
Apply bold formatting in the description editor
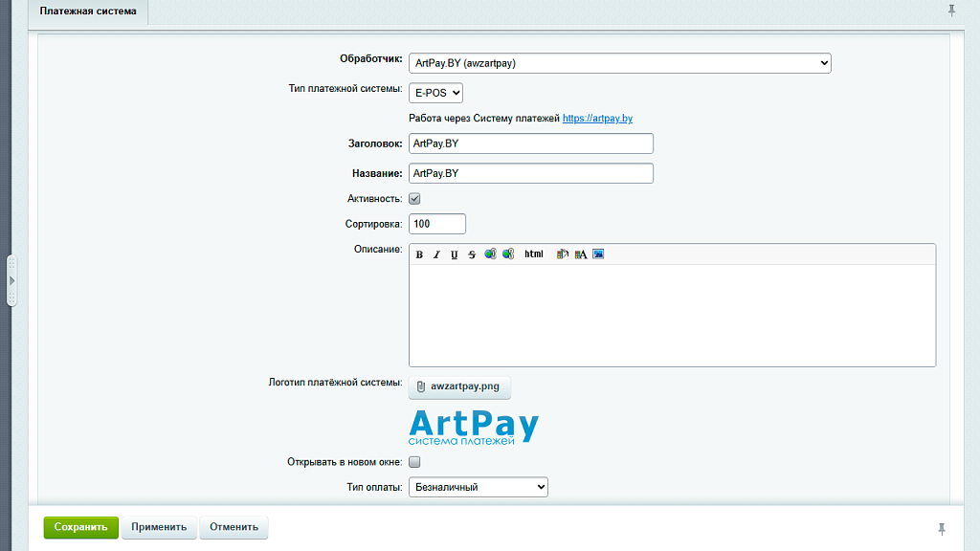pyautogui.click(x=419, y=253)
